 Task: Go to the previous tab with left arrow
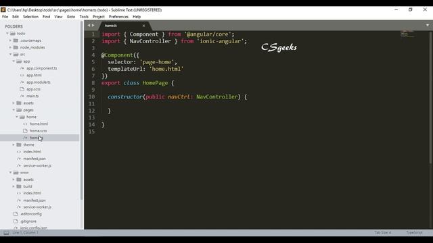coord(89,26)
